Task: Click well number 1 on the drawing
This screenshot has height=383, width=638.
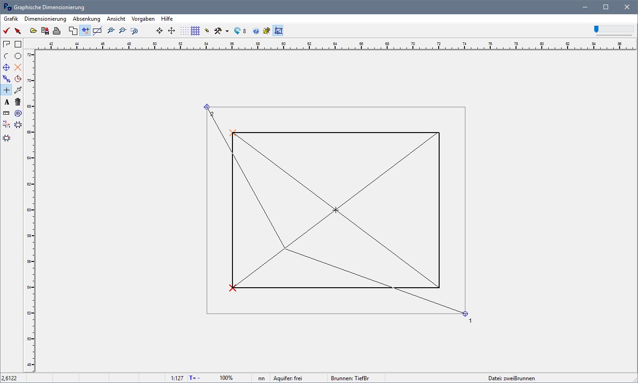Action: (465, 313)
